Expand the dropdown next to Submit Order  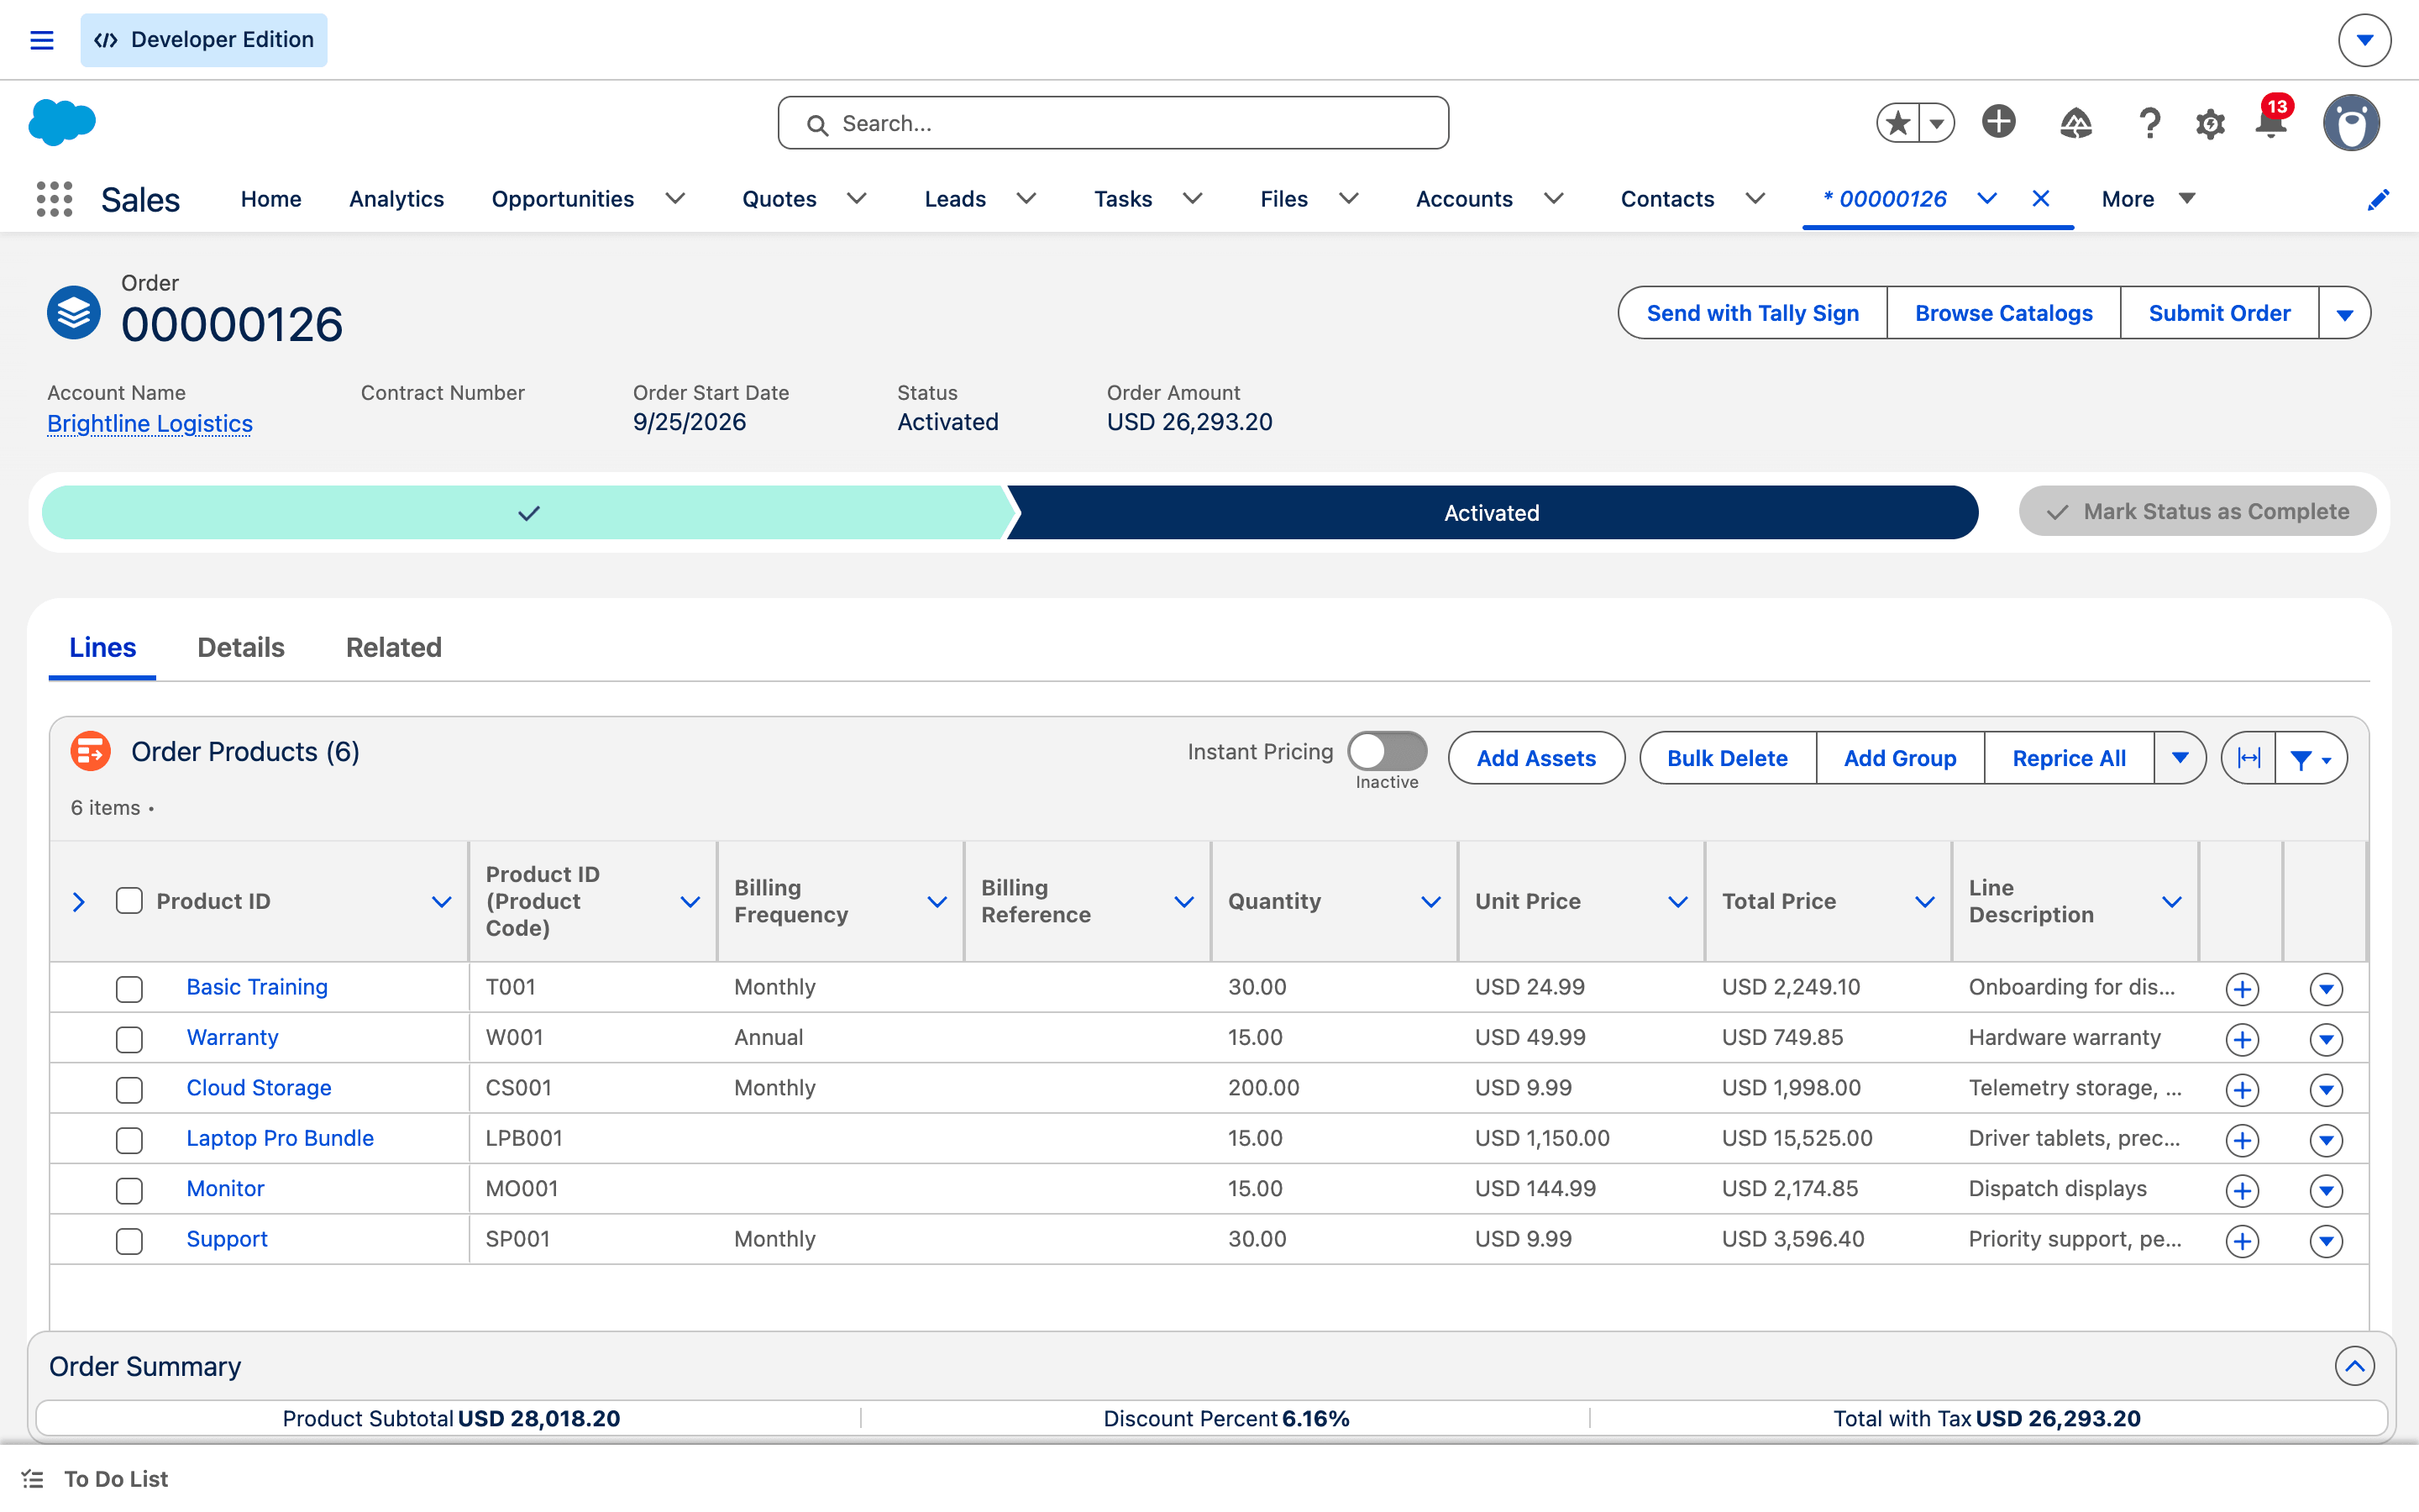(2345, 313)
